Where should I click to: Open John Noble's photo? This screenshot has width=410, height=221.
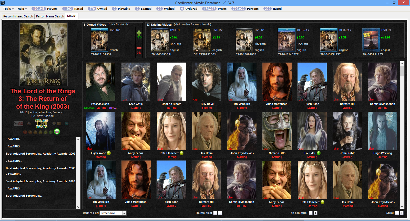347,131
